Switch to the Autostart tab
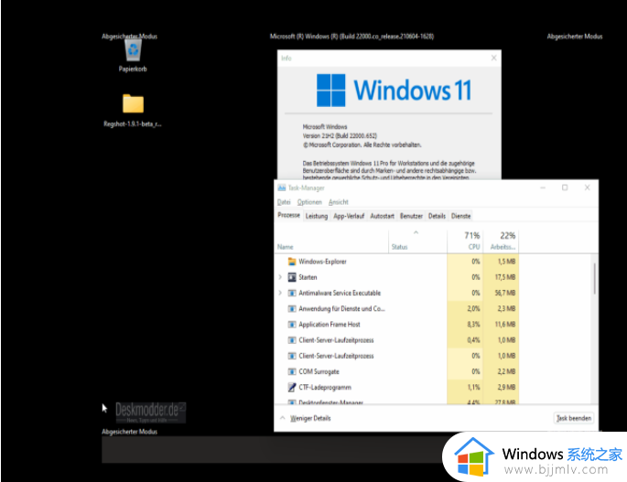627x482 pixels. pos(382,216)
